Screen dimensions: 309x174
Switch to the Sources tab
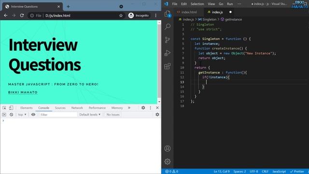(60, 108)
